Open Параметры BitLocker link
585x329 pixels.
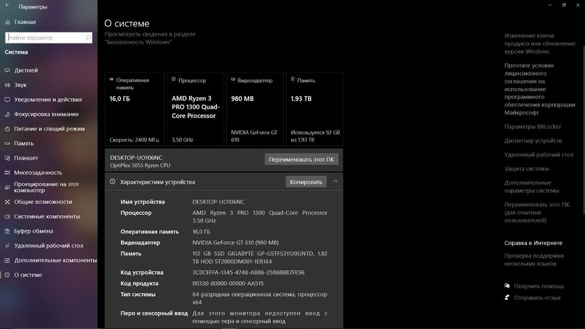coord(533,127)
